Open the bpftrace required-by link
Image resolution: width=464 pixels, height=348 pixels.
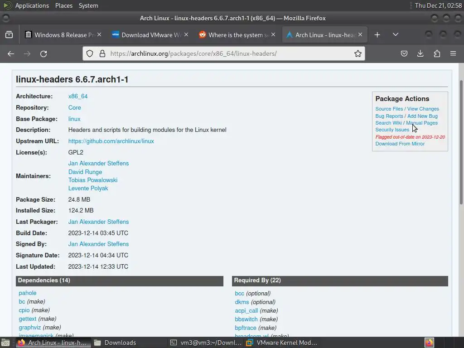246,328
